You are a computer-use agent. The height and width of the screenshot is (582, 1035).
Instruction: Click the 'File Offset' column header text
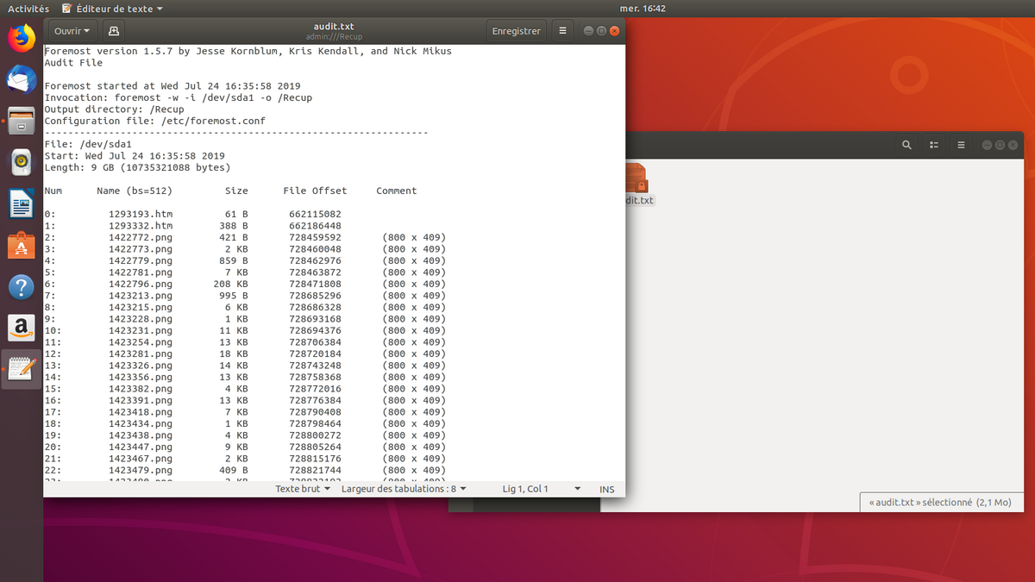(x=315, y=191)
